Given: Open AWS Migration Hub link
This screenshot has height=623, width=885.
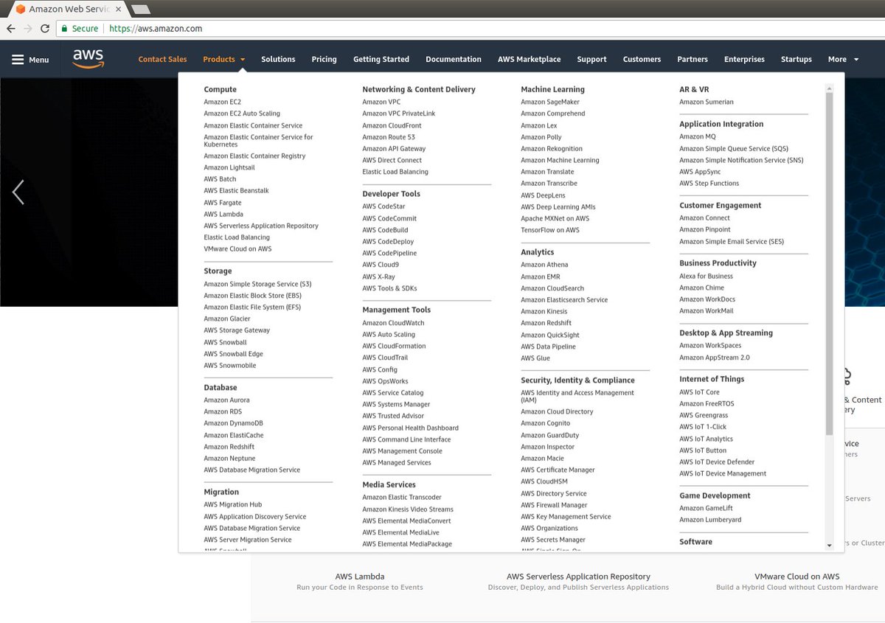Looking at the screenshot, I should coord(232,504).
